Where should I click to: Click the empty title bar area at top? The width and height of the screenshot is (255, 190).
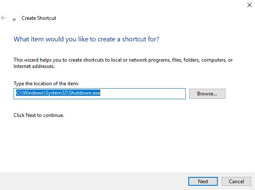tap(127, 6)
